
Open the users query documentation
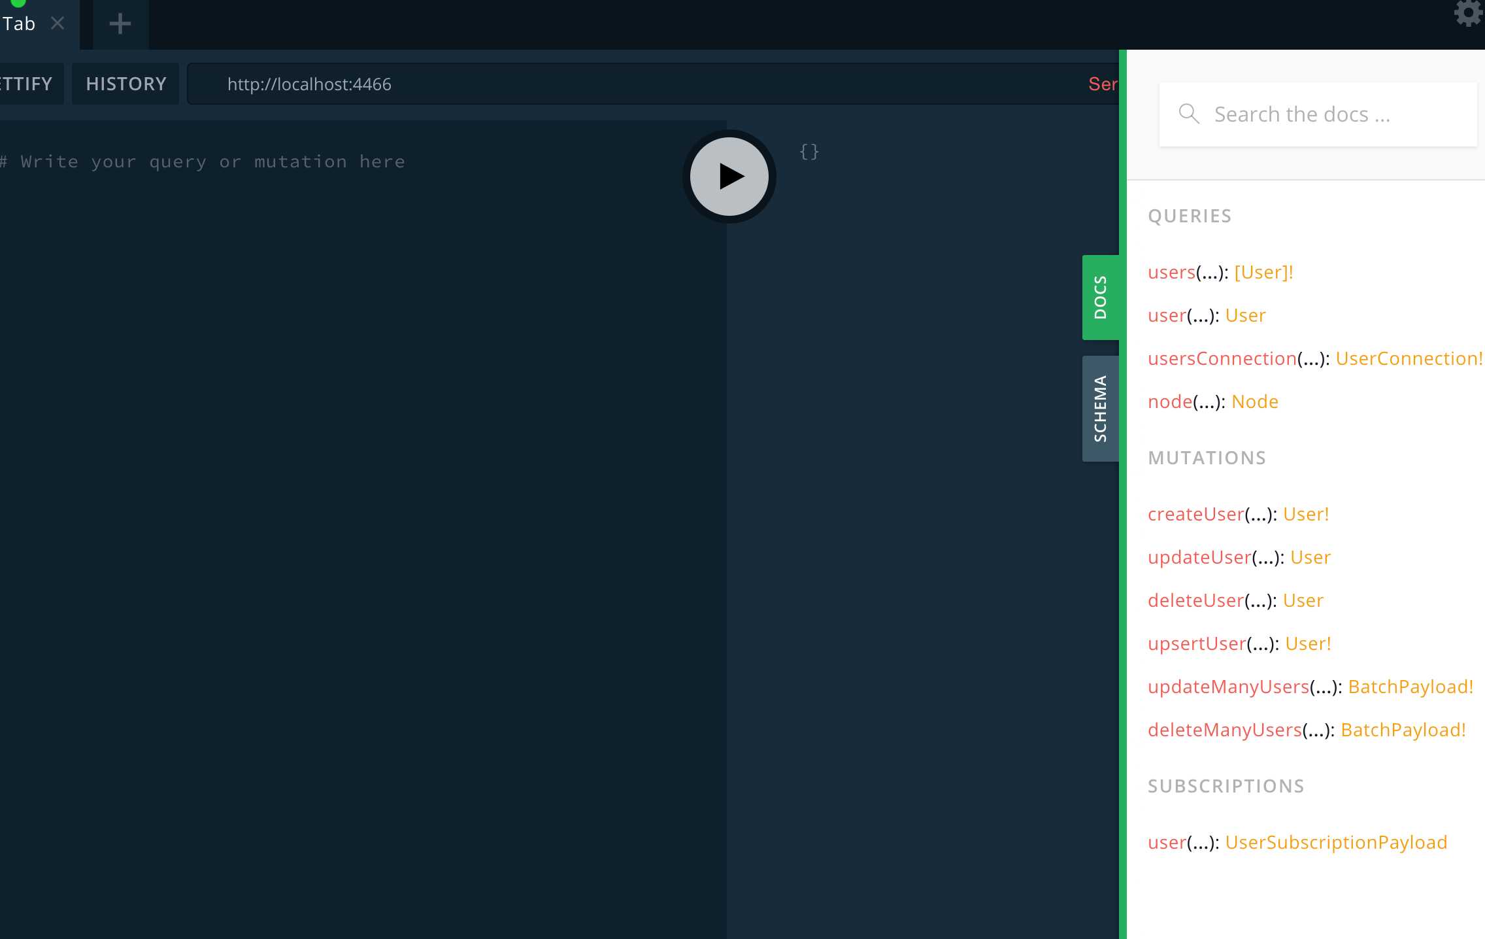[x=1171, y=272]
